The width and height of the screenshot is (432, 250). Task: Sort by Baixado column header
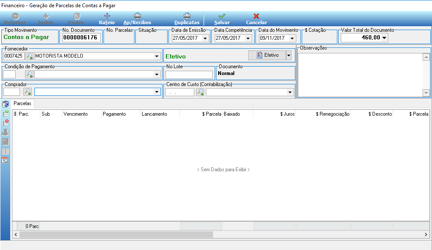(238, 114)
